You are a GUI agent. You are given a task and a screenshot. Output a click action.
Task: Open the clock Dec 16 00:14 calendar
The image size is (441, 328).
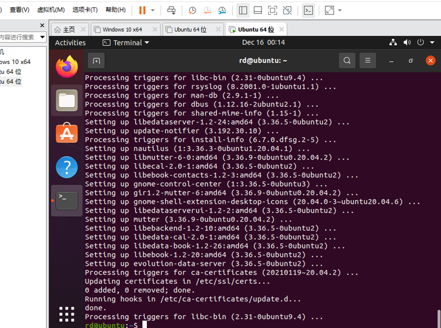[x=264, y=42]
